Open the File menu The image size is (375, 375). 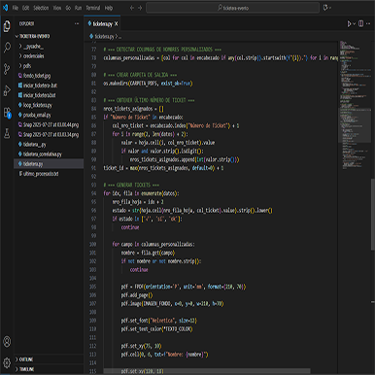16,8
